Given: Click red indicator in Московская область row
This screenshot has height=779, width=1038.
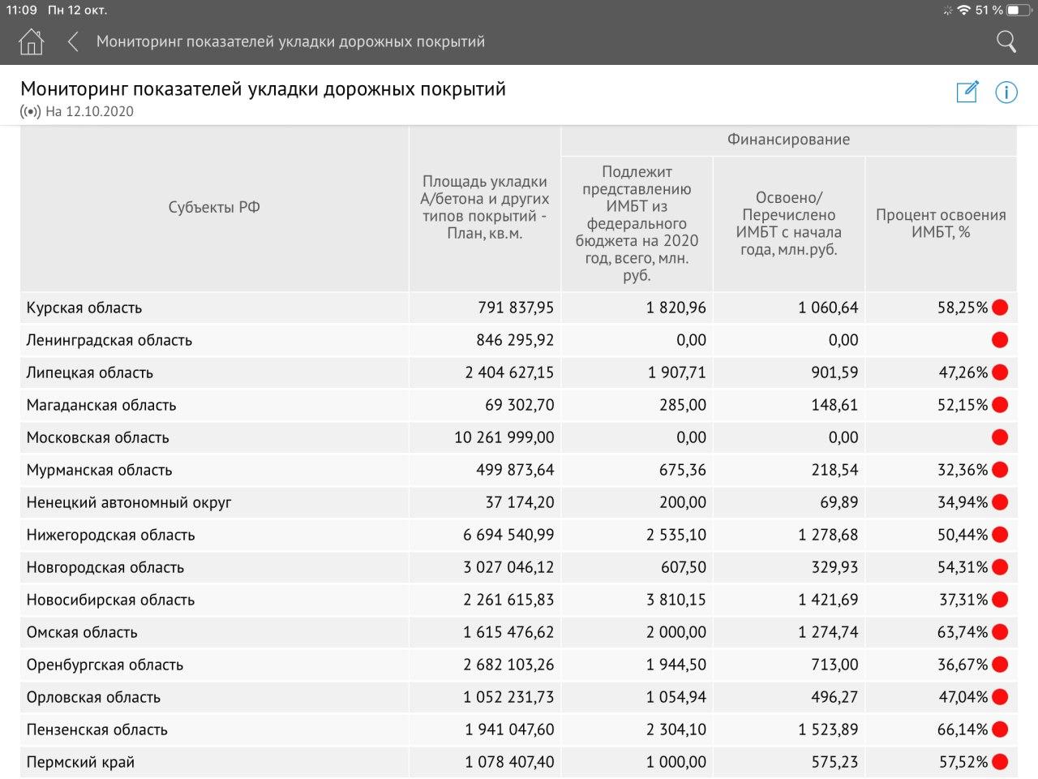Looking at the screenshot, I should (x=1000, y=437).
